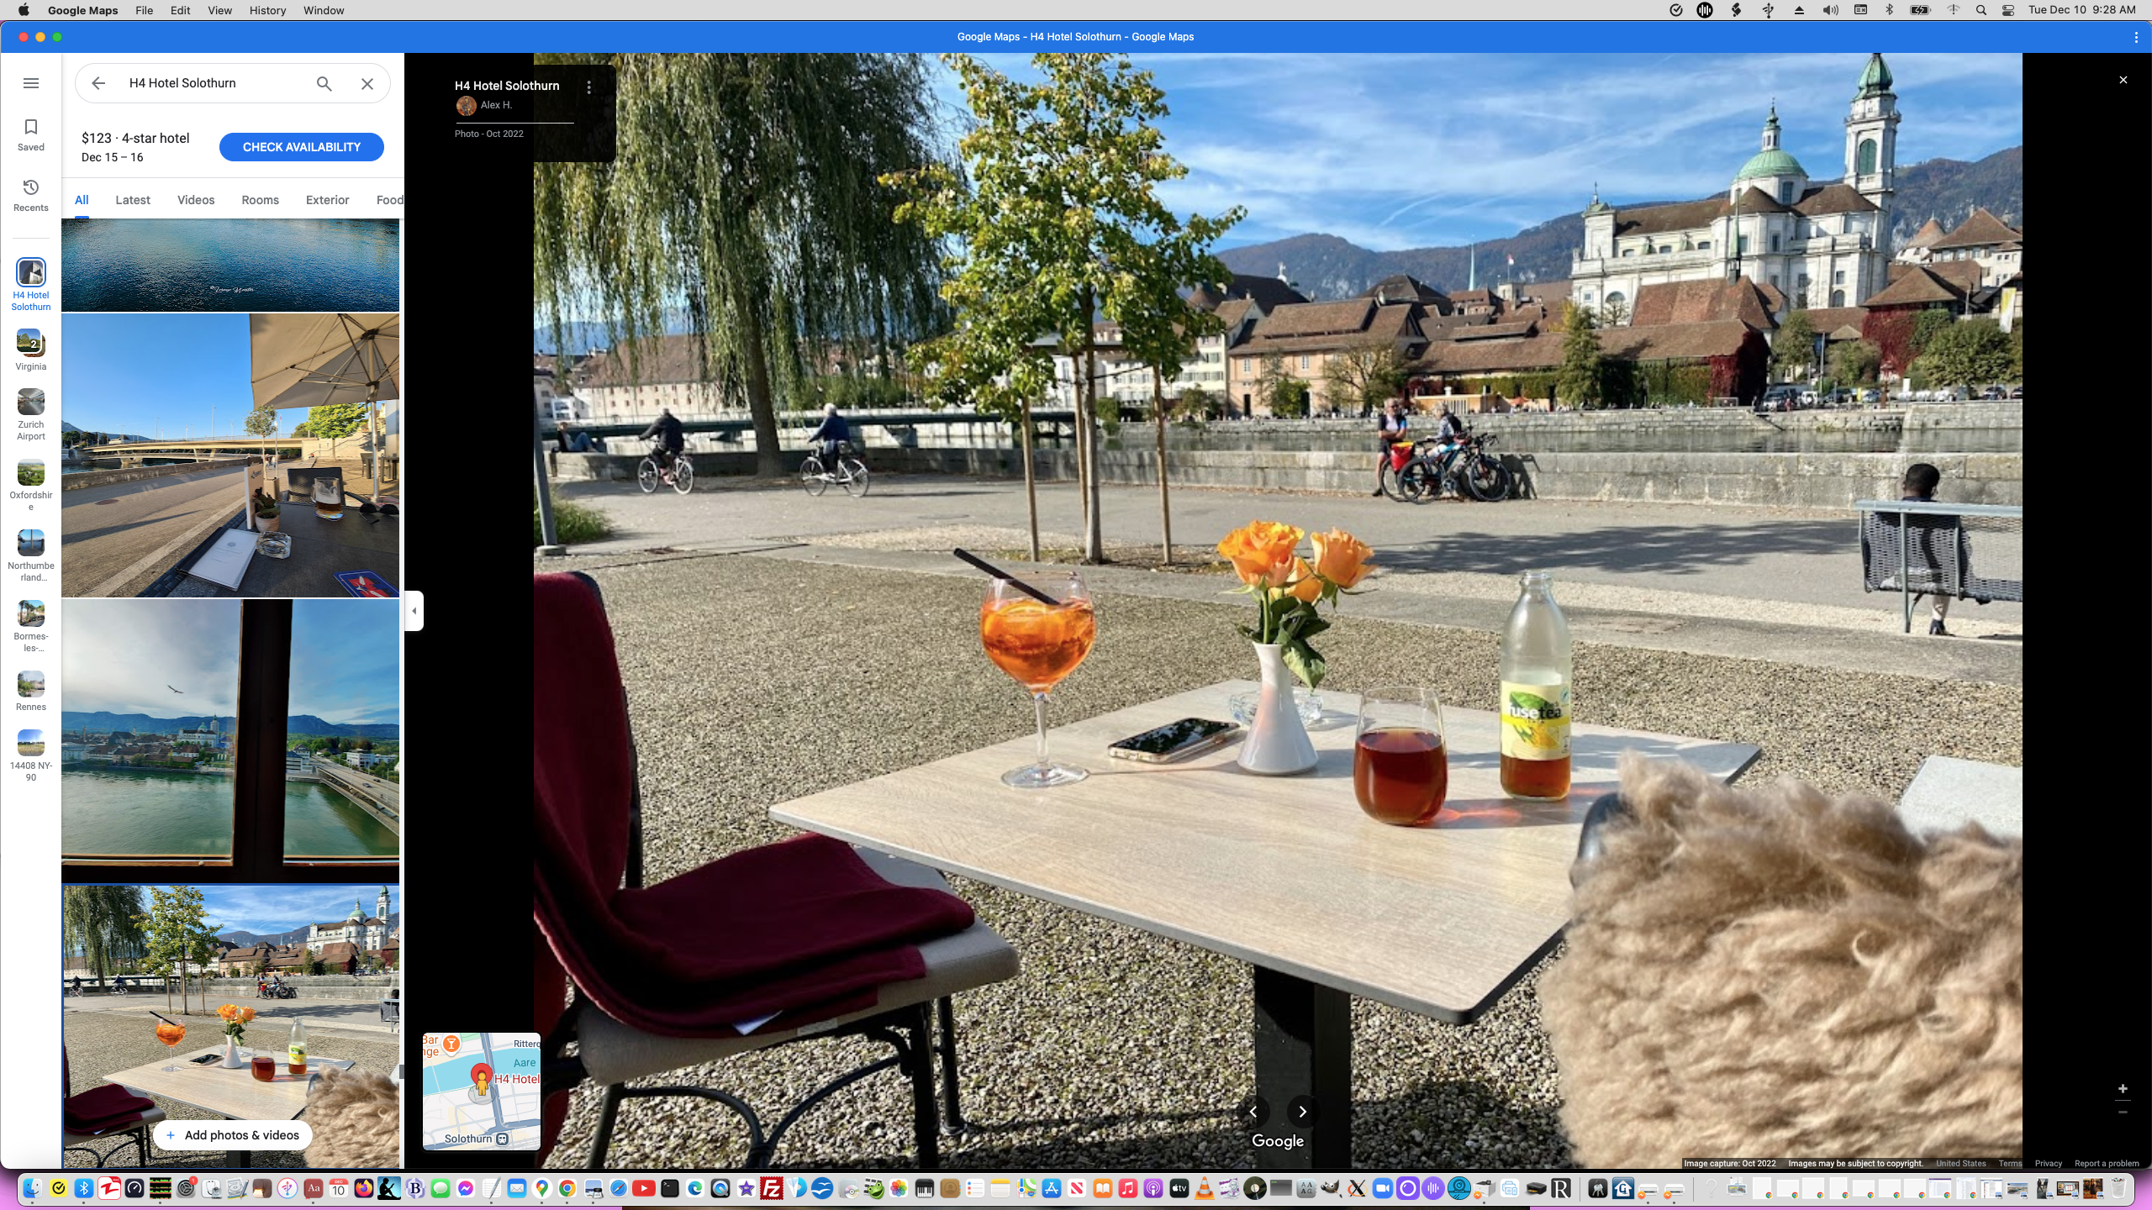
Task: Click CHECK AVAILABILITY button
Action: coord(301,147)
